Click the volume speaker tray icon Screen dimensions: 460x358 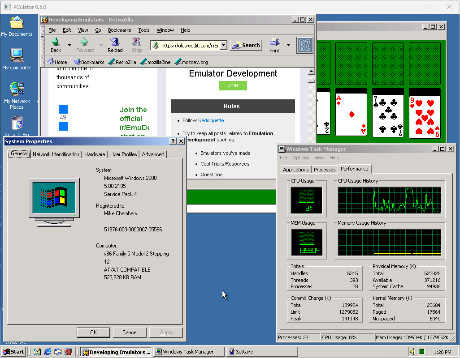point(413,352)
